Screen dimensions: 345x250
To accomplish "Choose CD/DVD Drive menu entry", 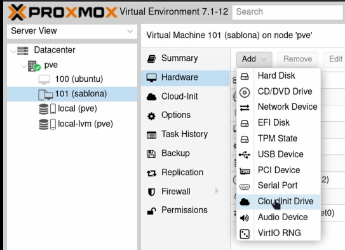I will pos(278,92).
